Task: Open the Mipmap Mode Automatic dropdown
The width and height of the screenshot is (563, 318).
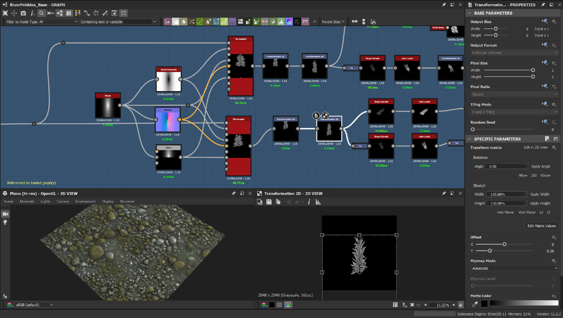Action: pyautogui.click(x=514, y=268)
